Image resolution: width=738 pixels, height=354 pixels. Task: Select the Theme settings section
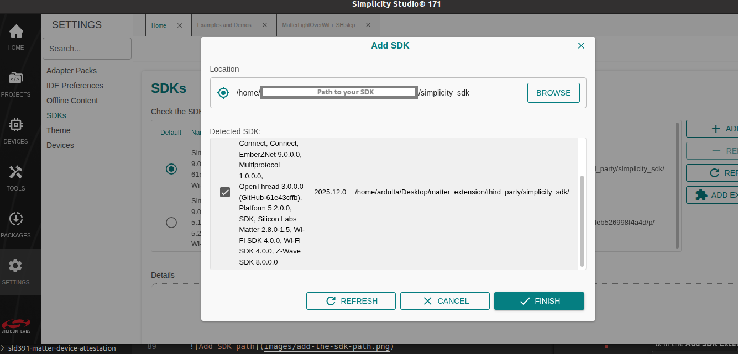(58, 130)
